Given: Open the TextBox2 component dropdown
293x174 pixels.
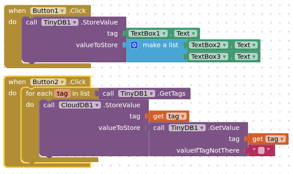Looking at the screenshot, I should point(209,45).
